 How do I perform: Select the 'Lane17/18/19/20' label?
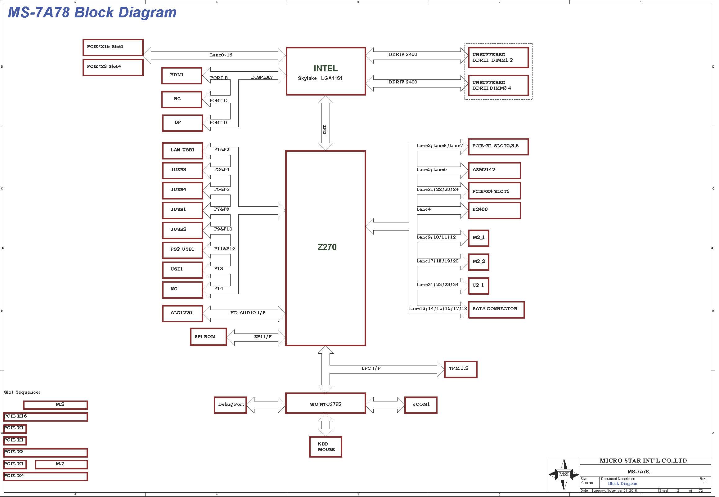click(438, 261)
